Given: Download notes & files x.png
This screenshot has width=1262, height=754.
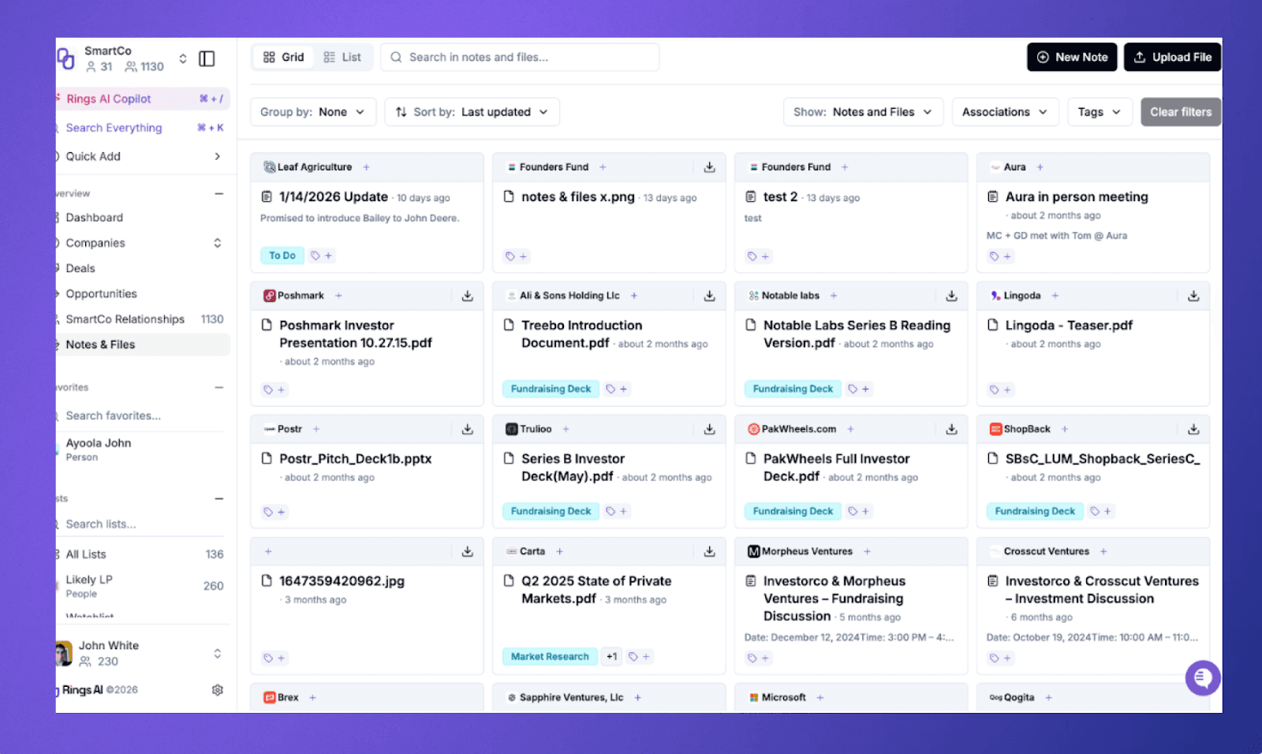Looking at the screenshot, I should [x=709, y=167].
